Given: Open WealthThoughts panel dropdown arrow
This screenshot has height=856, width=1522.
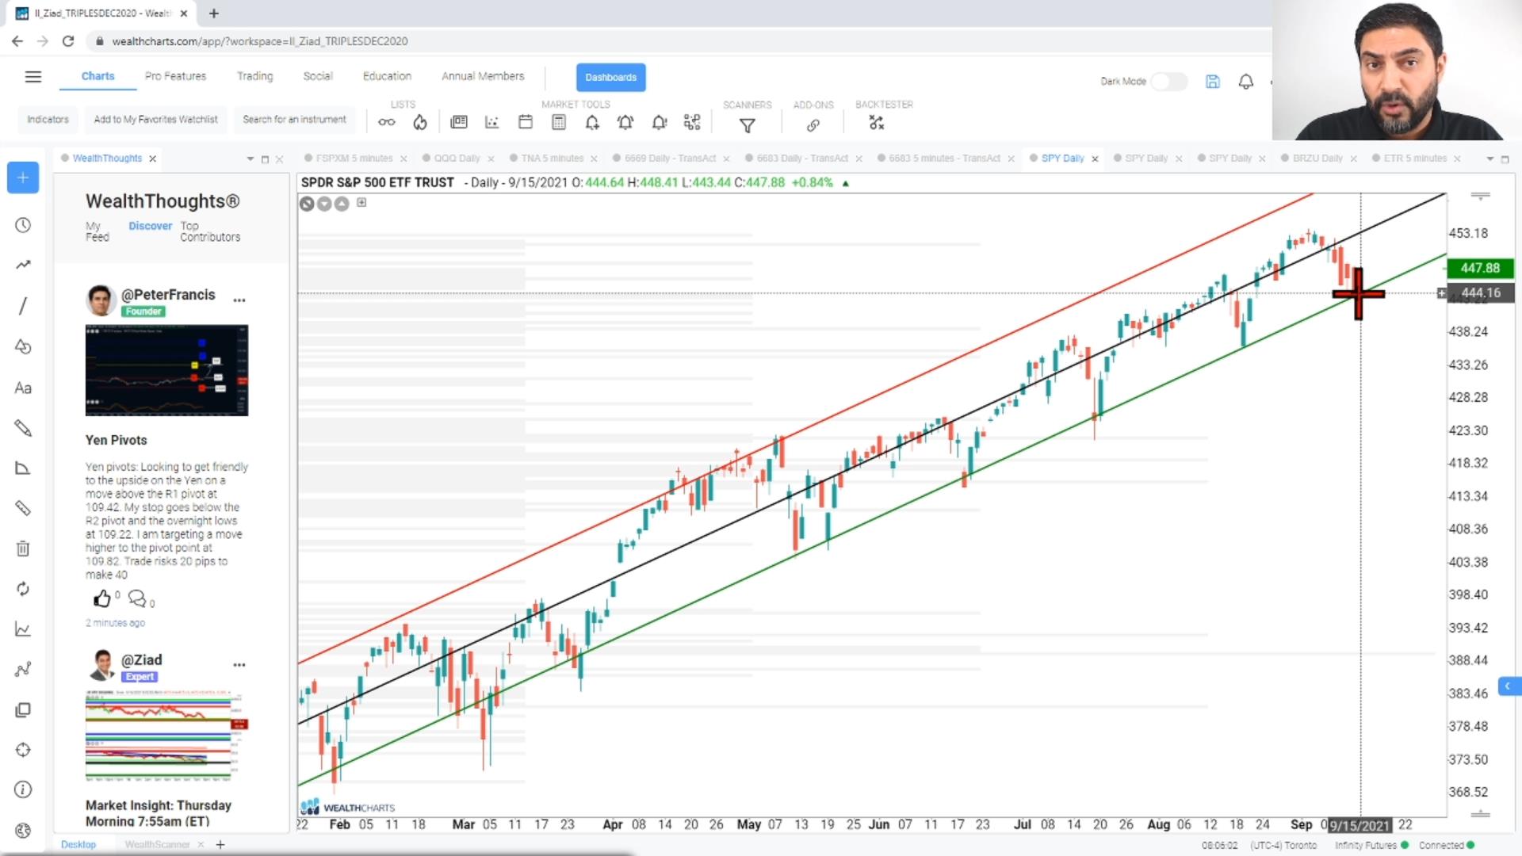Looking at the screenshot, I should click(250, 159).
